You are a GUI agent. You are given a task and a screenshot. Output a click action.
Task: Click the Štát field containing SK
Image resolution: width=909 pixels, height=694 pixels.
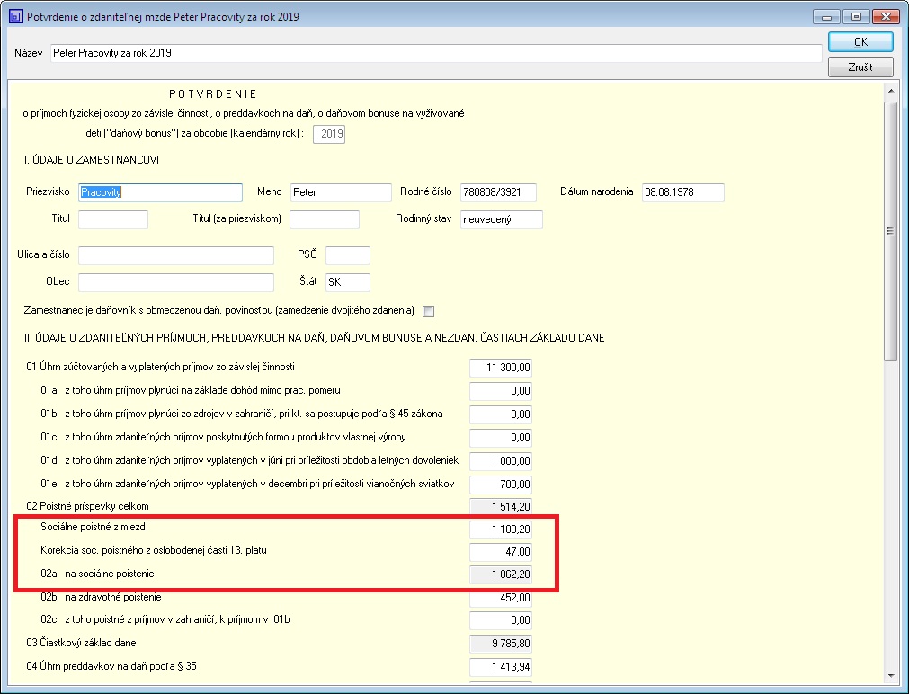click(x=348, y=282)
